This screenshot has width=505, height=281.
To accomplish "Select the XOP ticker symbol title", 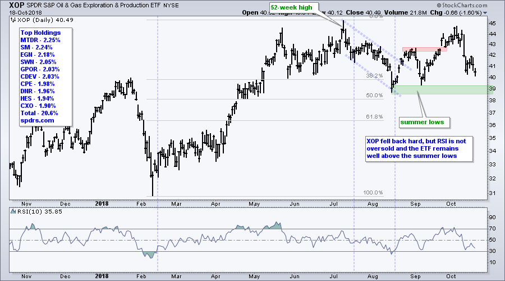I will tap(17, 5).
